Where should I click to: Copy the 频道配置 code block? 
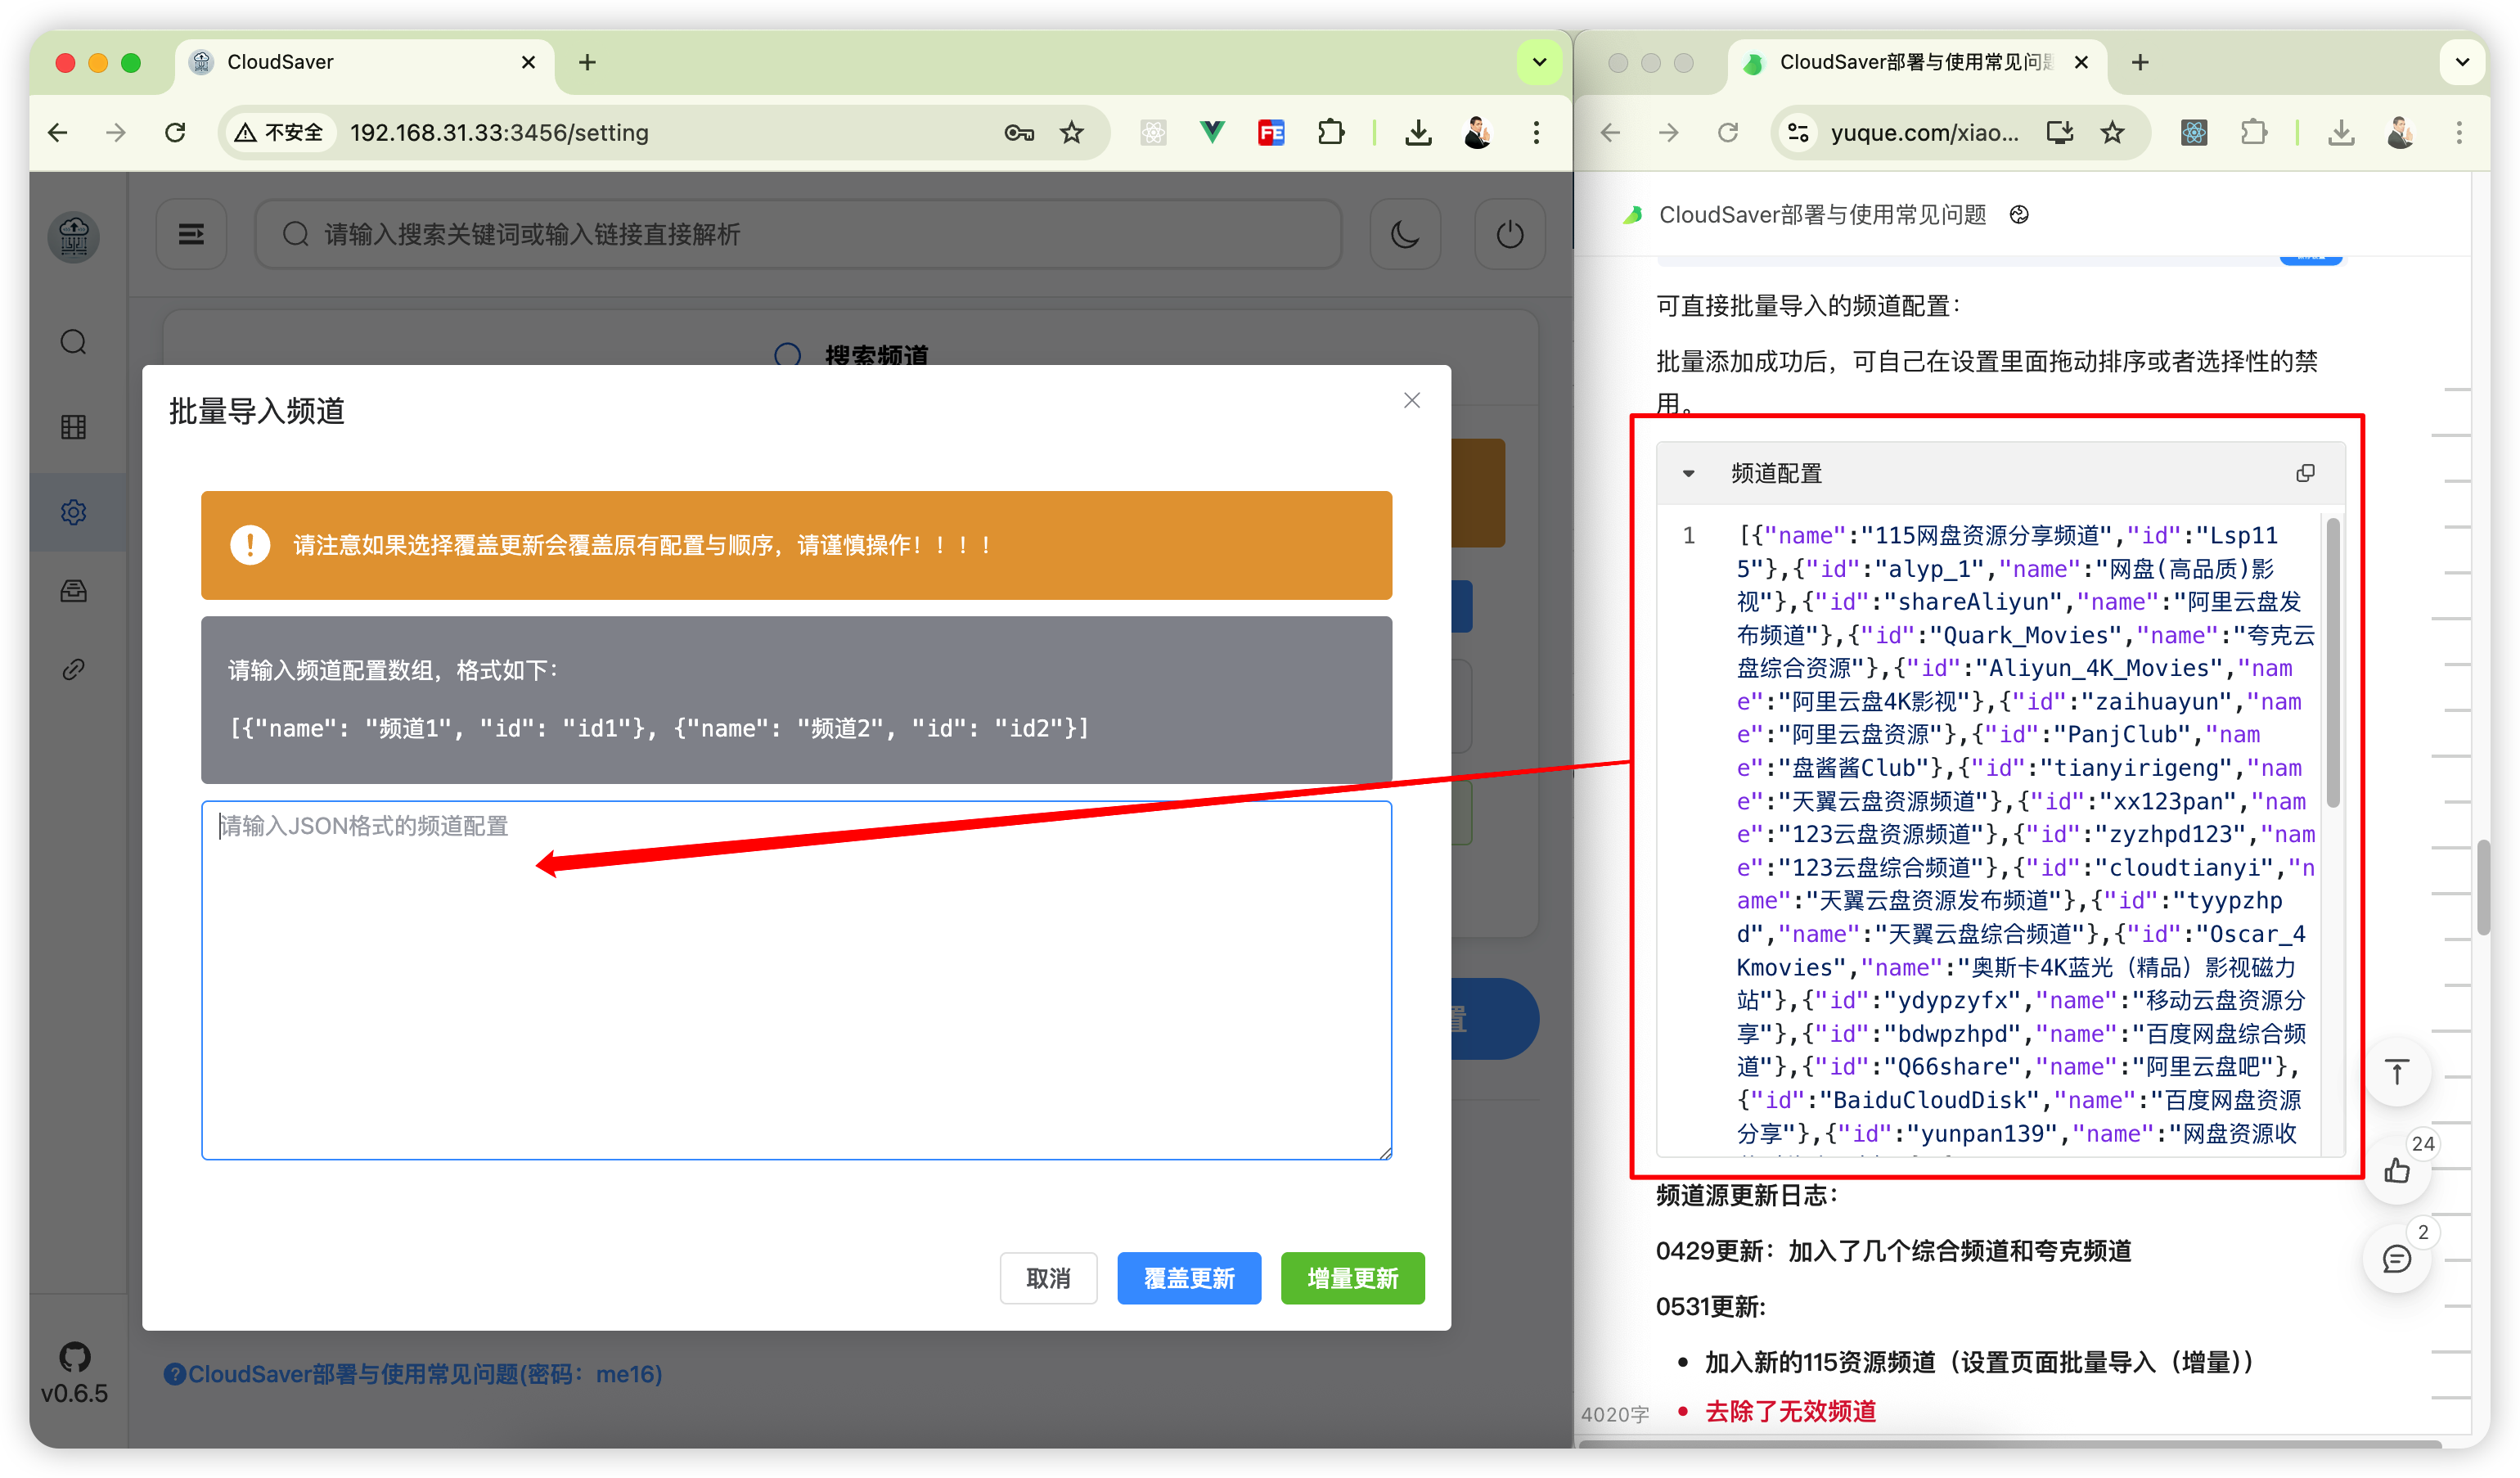pos(2305,473)
